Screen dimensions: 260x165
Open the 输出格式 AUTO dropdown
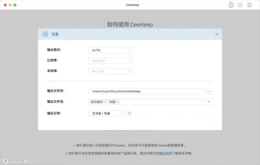point(111,50)
